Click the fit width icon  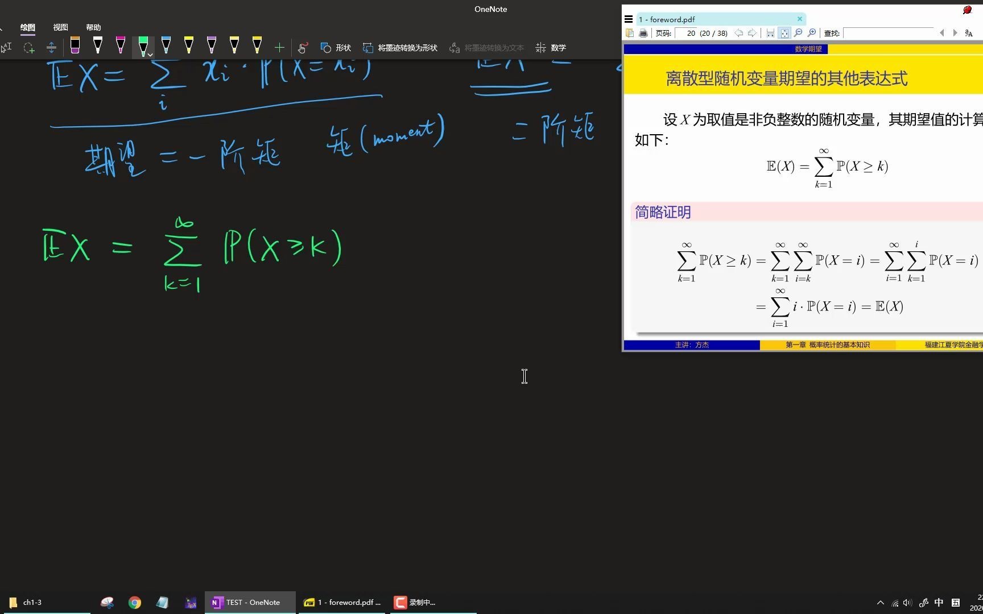click(770, 33)
